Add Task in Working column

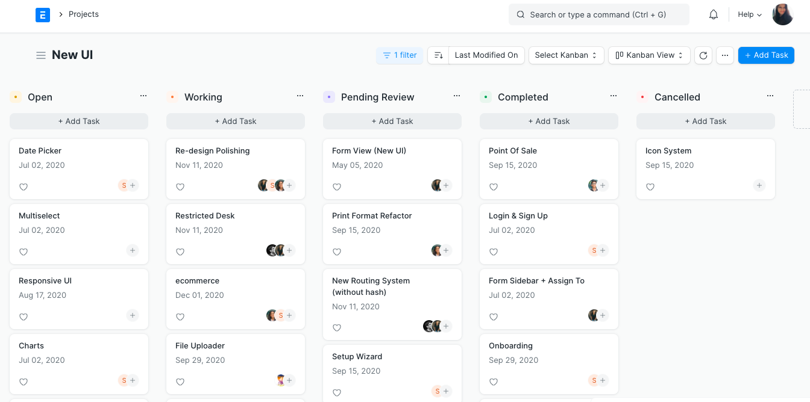[236, 121]
